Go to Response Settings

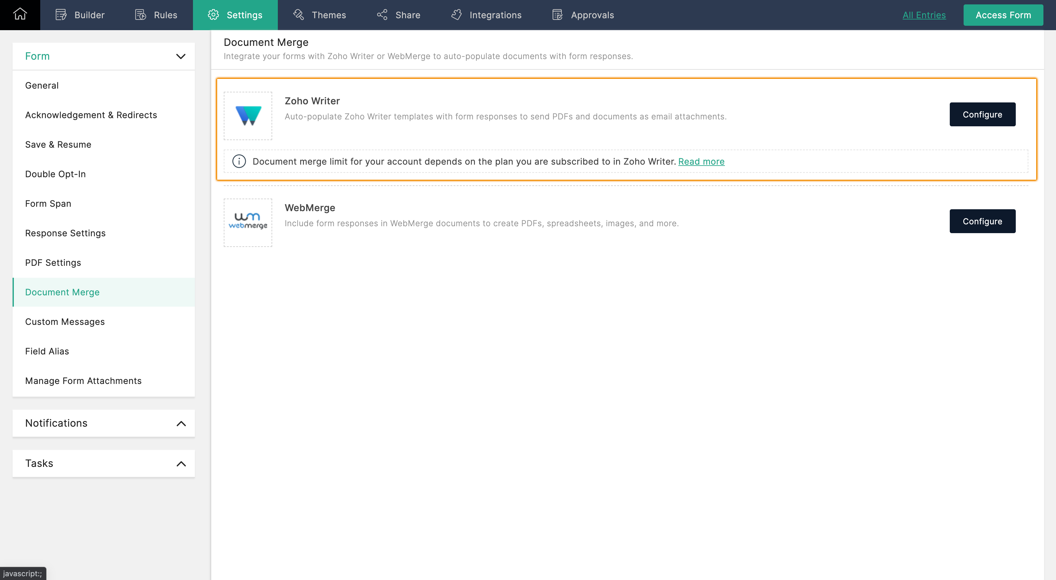pos(103,233)
